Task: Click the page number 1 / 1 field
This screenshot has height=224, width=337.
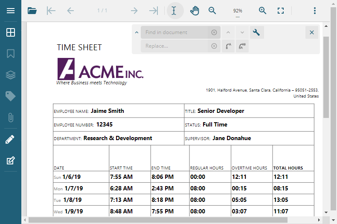Action: coord(102,11)
